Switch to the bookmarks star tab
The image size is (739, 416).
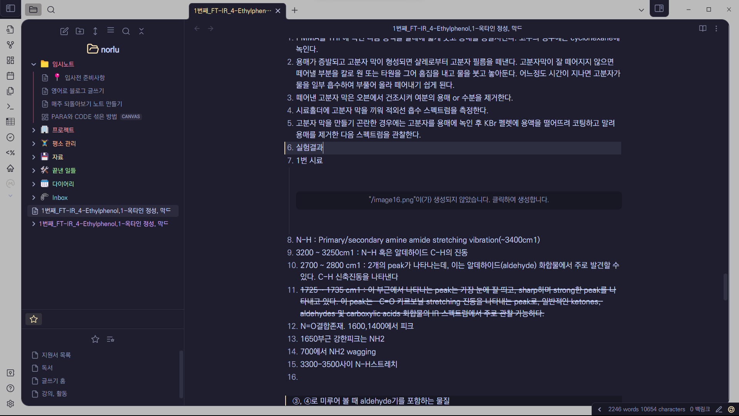33,319
